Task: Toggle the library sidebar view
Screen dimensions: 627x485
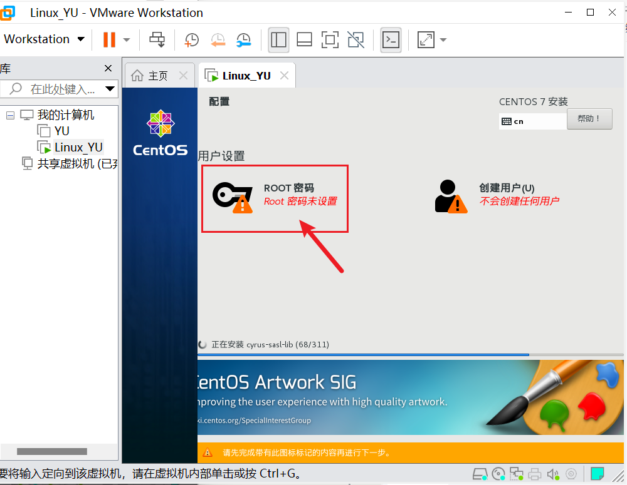Action: [x=278, y=39]
